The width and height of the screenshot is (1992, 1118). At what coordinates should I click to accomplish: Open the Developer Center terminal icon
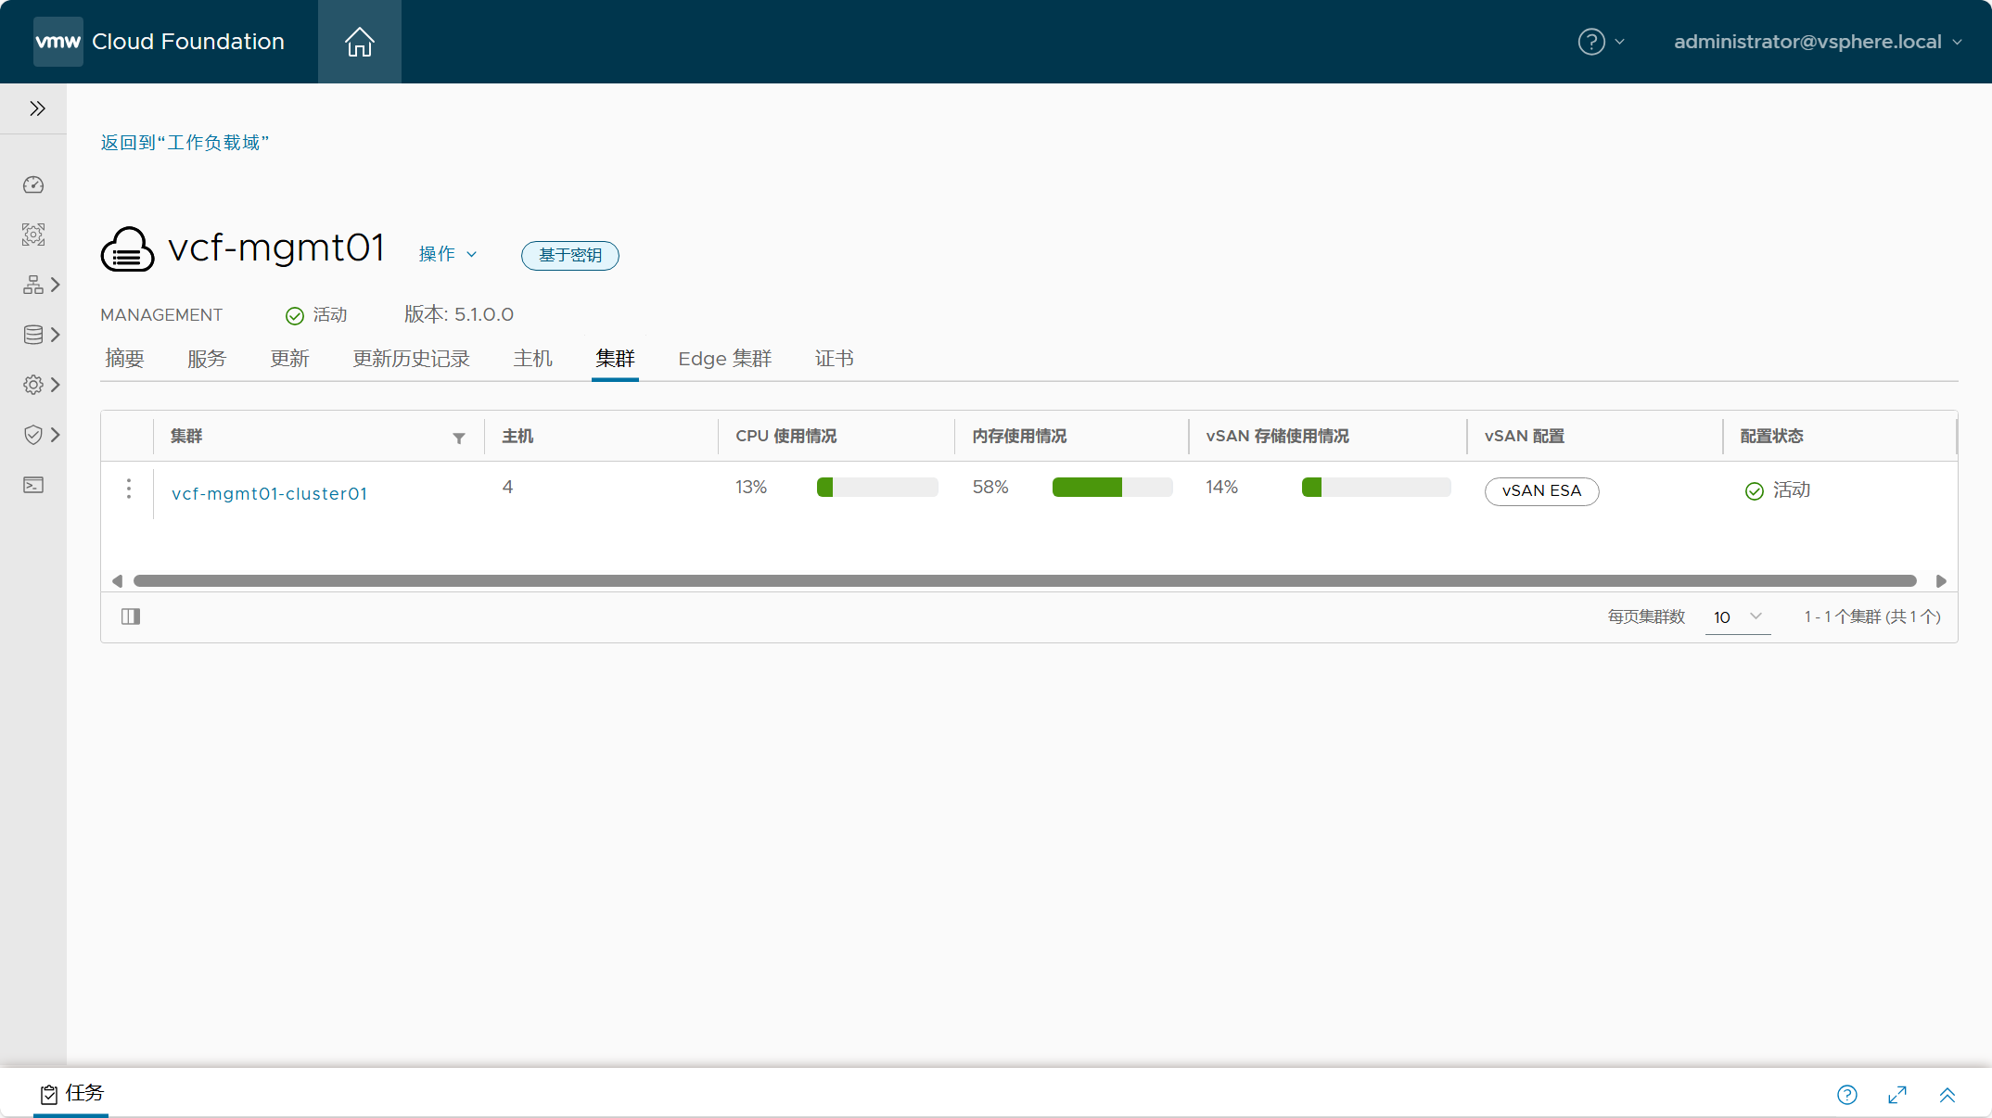click(33, 485)
